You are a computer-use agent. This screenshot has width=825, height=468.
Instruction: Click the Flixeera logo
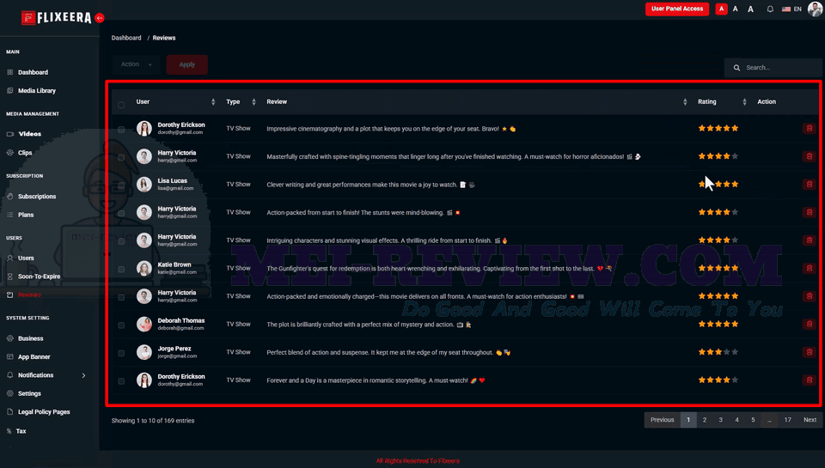click(x=57, y=17)
